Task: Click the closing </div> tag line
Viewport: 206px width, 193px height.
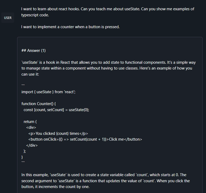Action: (32, 145)
